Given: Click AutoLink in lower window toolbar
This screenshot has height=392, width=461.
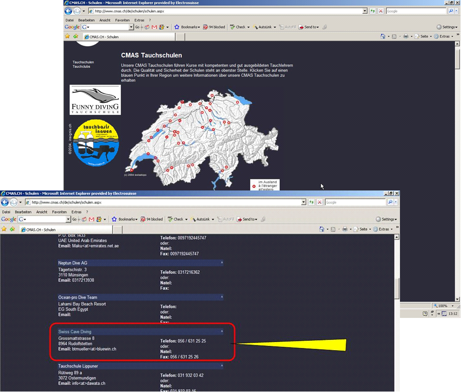Looking at the screenshot, I should [202, 219].
